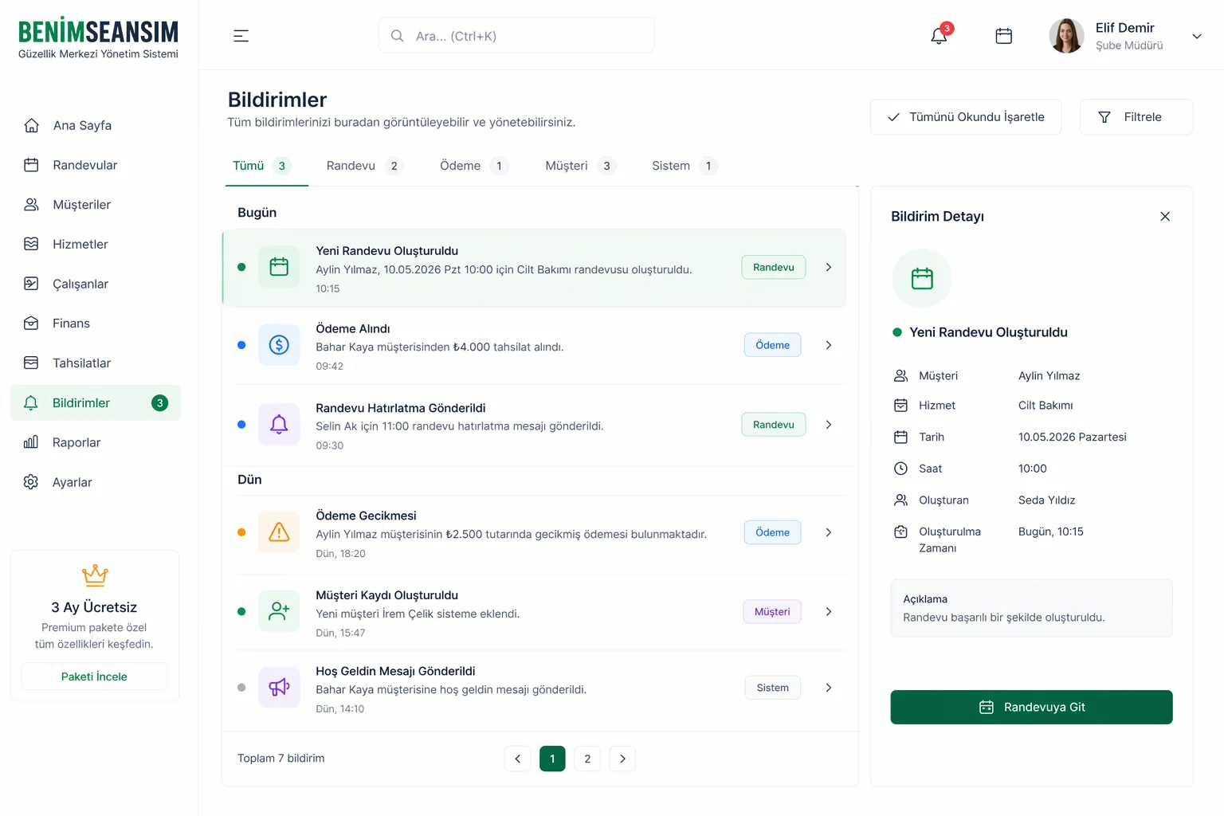Screen dimensions: 1224x816
Task: Click warning triangle icon of Ödeme Gecikmesi
Action: (x=279, y=532)
